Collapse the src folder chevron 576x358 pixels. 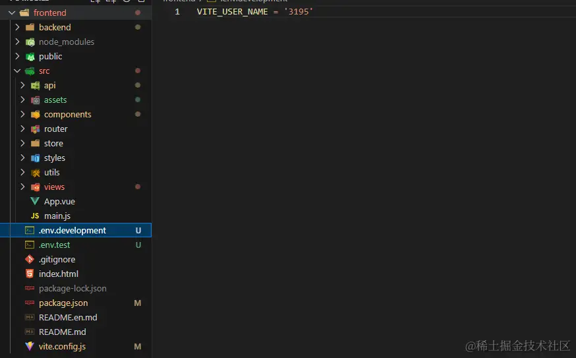click(17, 71)
